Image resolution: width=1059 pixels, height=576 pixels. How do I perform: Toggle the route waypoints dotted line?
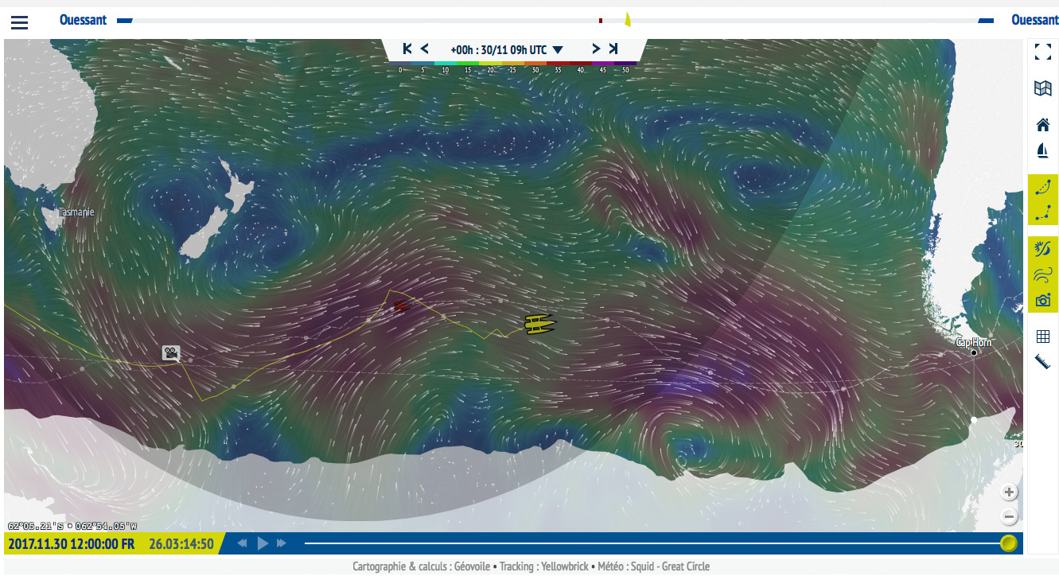(x=1042, y=212)
